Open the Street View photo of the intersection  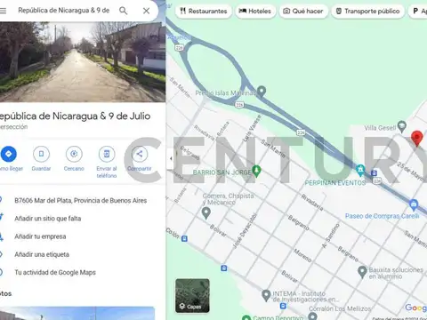point(83,61)
